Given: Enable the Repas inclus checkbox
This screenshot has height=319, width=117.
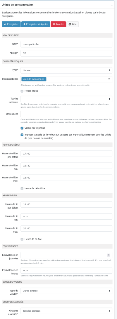Looking at the screenshot, I should tap(22, 91).
